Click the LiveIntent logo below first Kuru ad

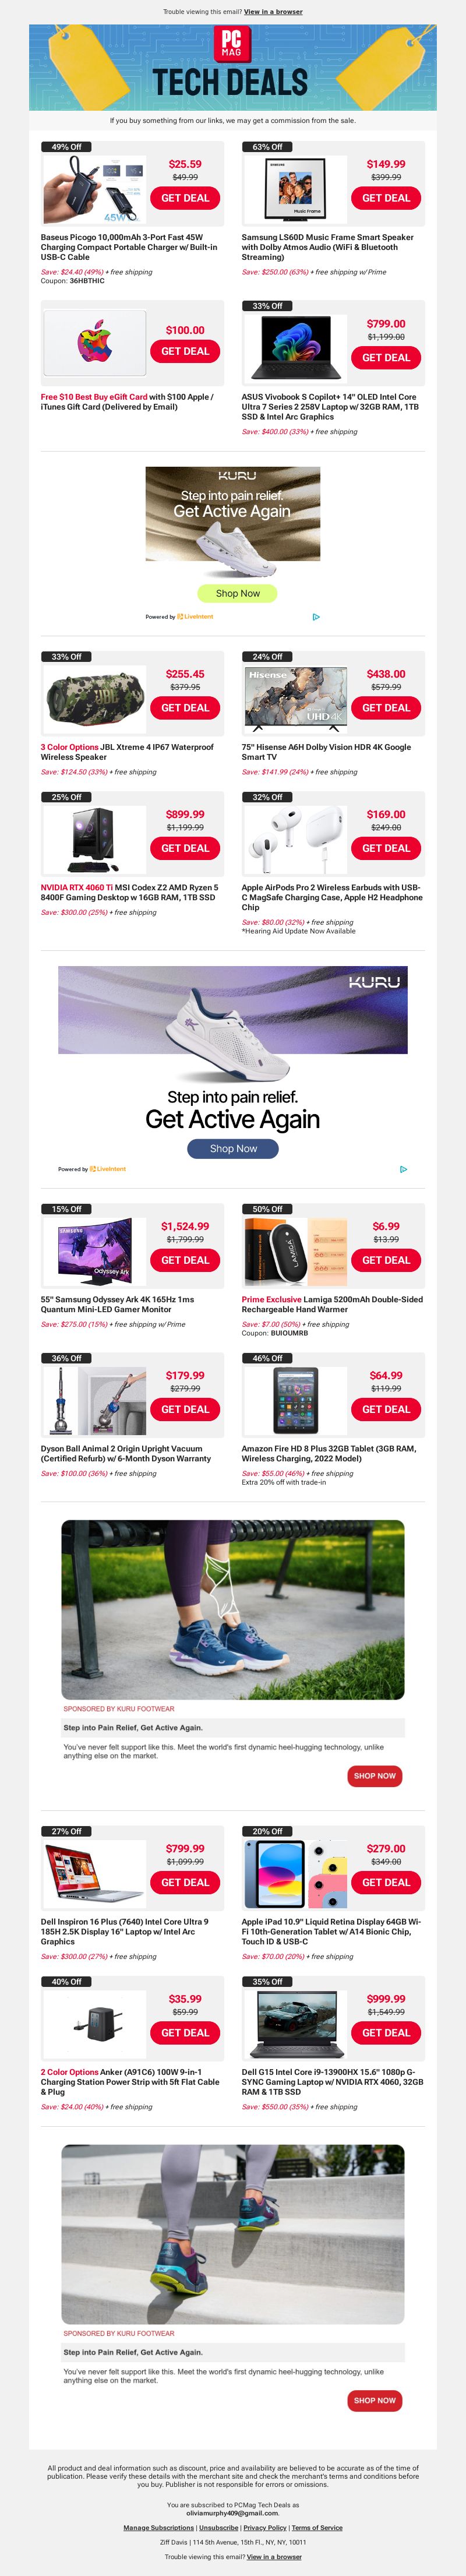[195, 617]
